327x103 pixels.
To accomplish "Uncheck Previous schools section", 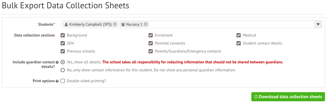I will tap(63, 51).
